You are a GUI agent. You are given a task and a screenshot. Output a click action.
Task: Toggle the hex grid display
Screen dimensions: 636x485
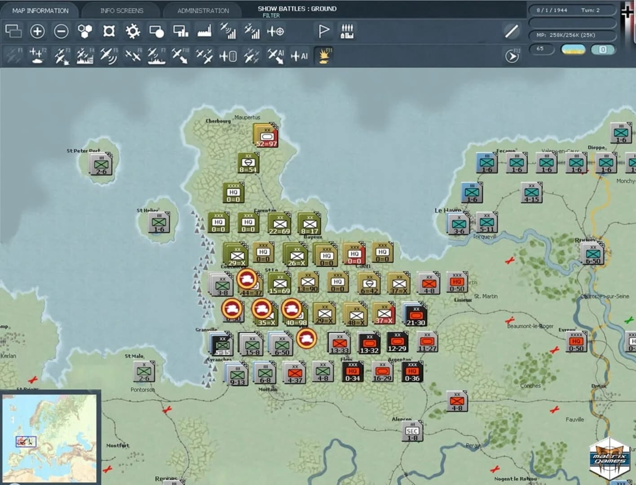click(85, 31)
